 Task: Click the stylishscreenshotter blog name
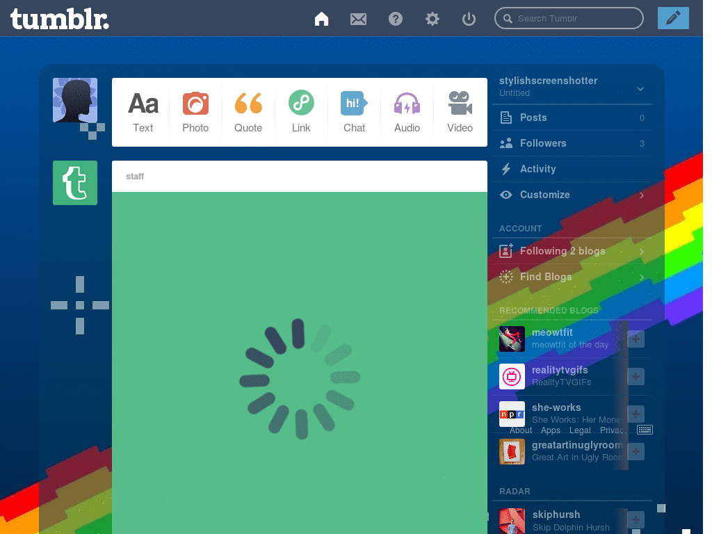548,81
